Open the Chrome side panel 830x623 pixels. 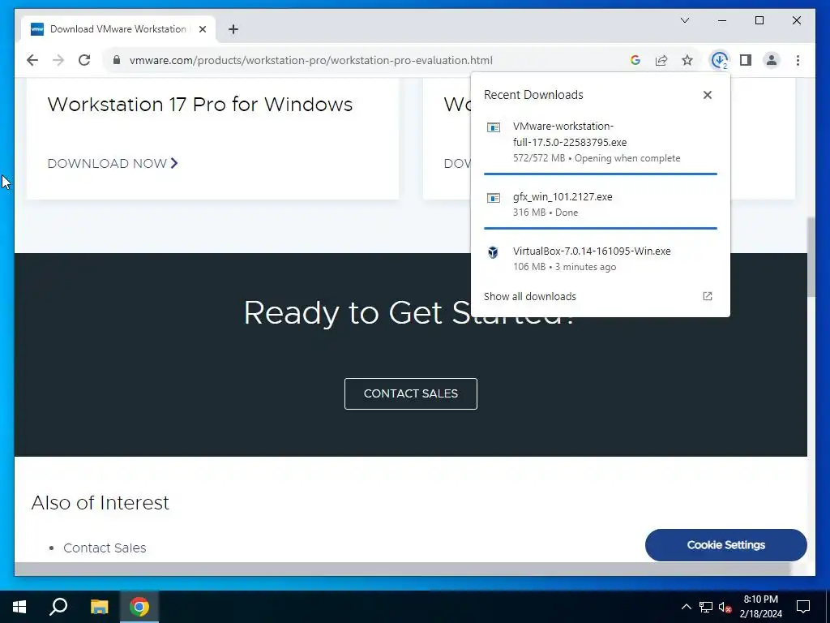[x=746, y=60]
